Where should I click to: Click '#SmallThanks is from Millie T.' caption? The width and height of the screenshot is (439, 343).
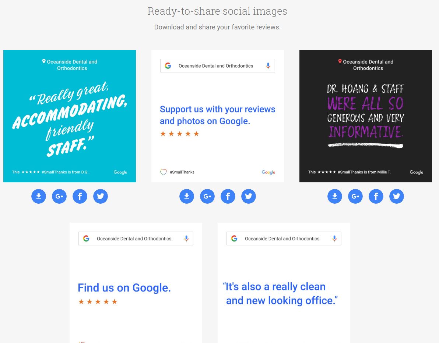(364, 172)
